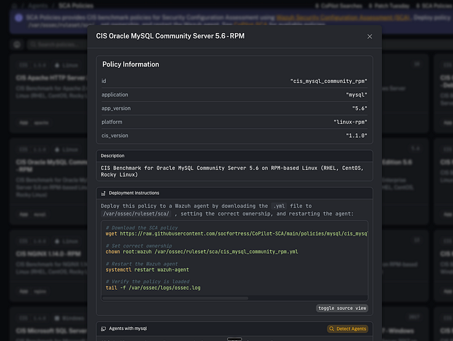
Task: Click the Description section header
Action: coord(234,156)
